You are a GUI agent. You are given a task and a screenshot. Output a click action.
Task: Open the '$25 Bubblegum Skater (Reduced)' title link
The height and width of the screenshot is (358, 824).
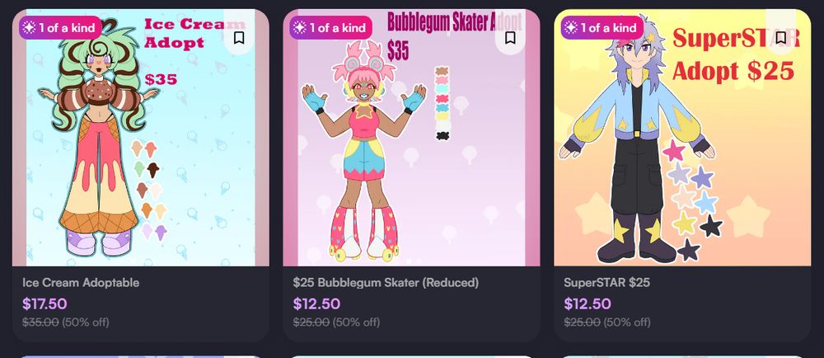(x=386, y=282)
